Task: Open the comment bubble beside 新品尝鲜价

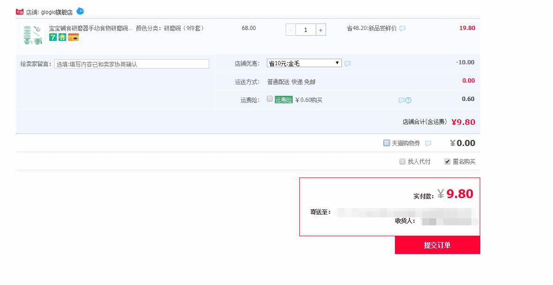Action: (402, 29)
